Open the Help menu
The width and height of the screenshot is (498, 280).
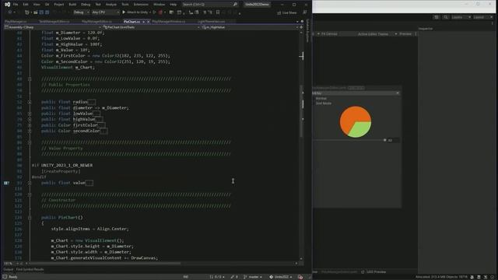173,5
